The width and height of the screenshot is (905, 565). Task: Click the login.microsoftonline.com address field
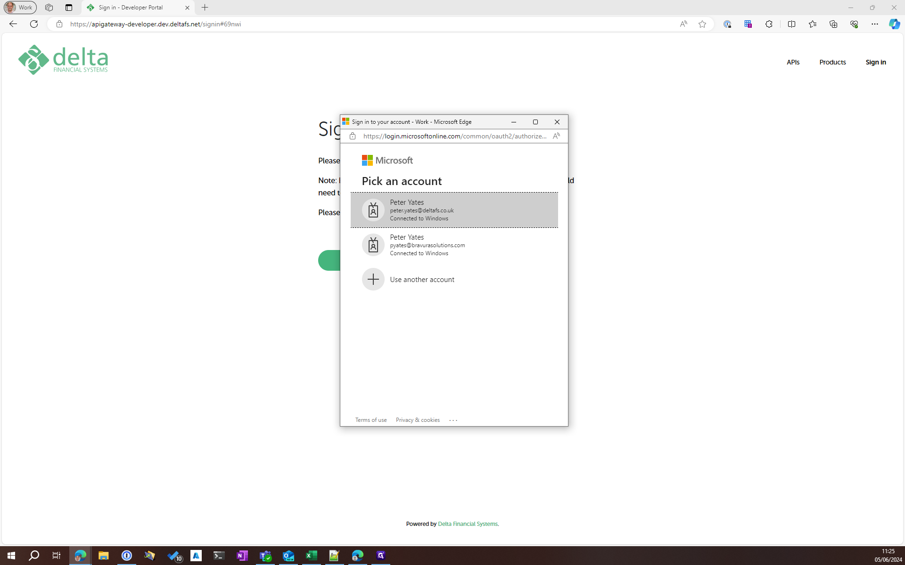[454, 136]
